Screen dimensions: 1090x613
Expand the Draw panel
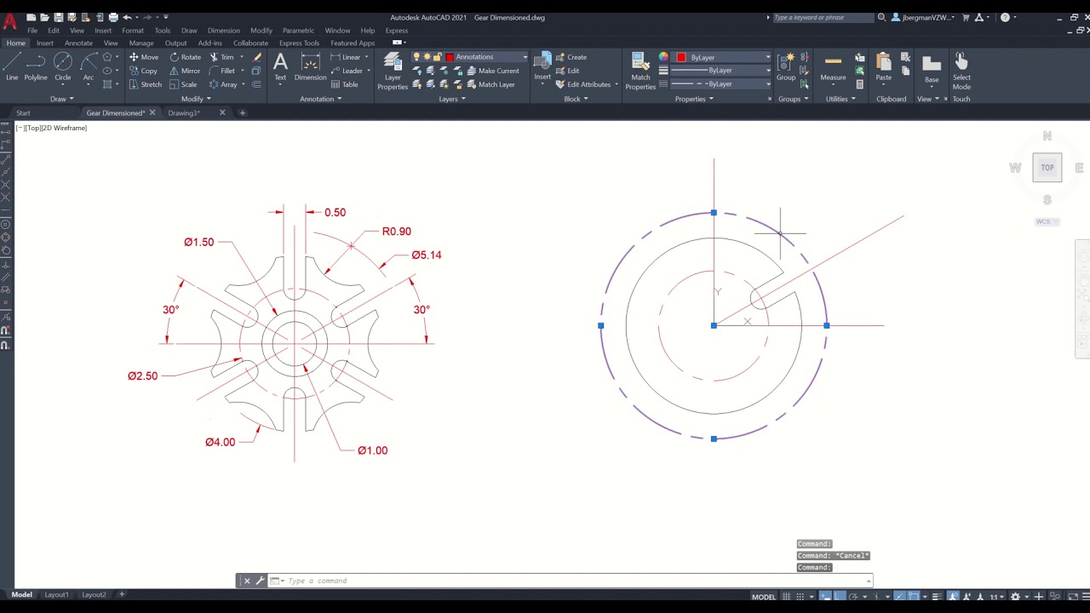click(61, 99)
